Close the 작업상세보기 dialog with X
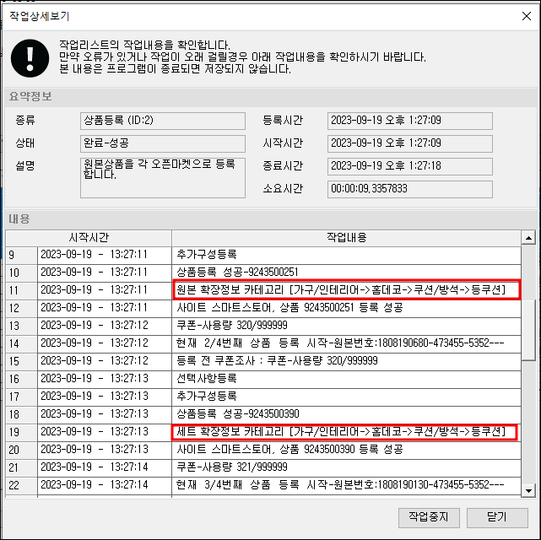541x540 pixels. click(x=527, y=16)
